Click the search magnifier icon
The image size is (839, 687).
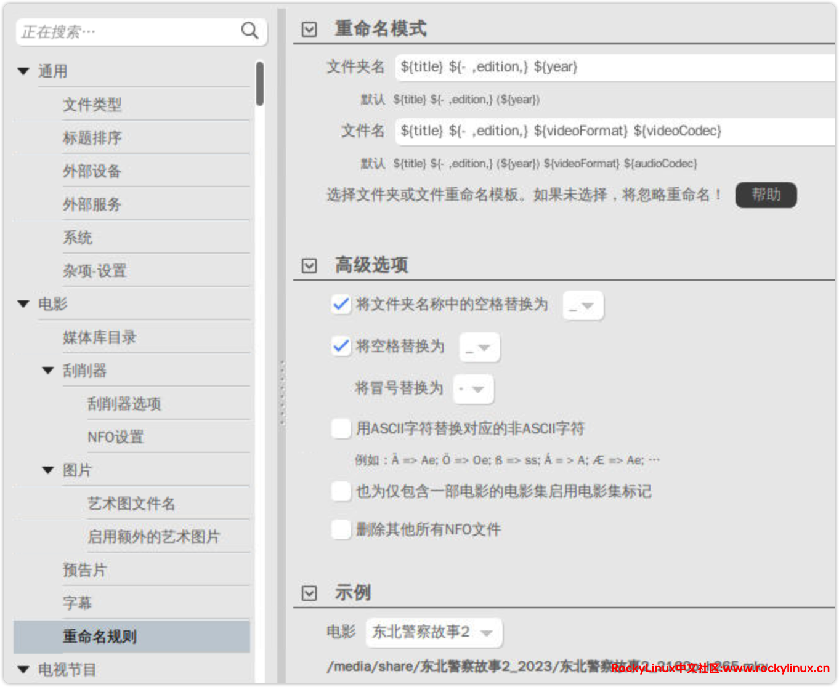(x=249, y=31)
